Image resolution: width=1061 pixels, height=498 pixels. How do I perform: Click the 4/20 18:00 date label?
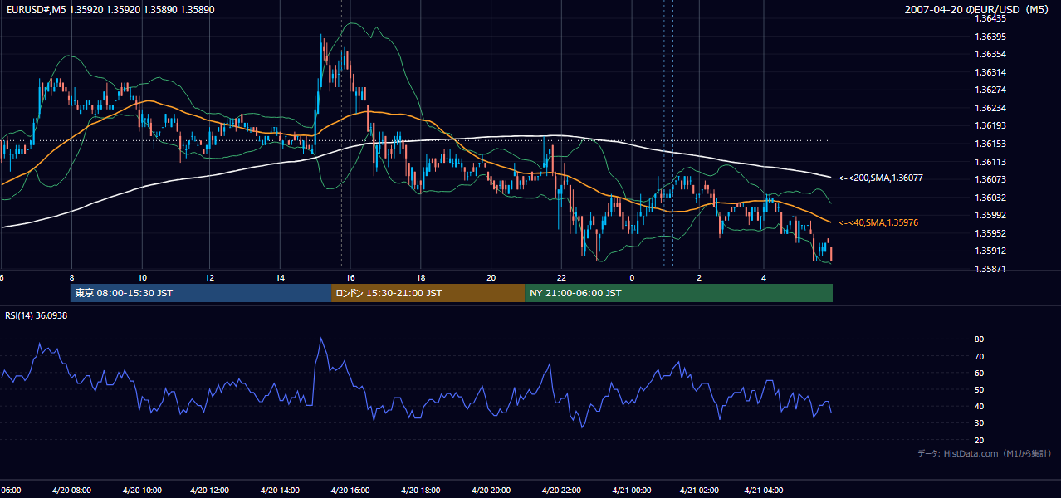coord(419,490)
